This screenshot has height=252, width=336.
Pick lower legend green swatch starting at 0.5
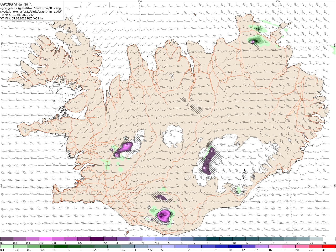[x=34, y=246]
